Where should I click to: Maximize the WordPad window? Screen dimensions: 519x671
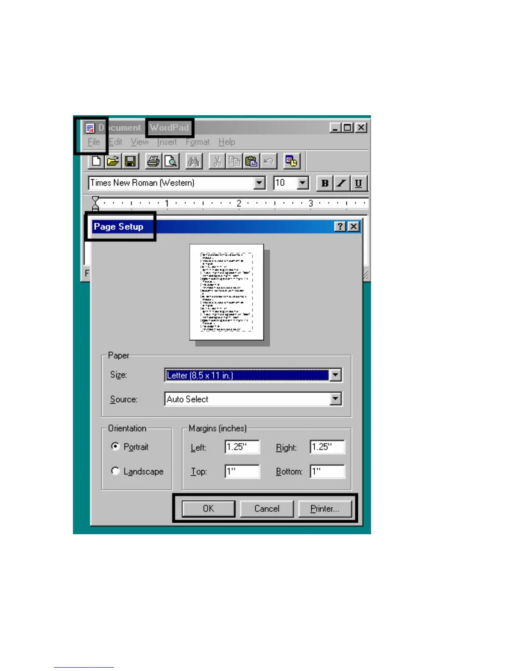(347, 128)
